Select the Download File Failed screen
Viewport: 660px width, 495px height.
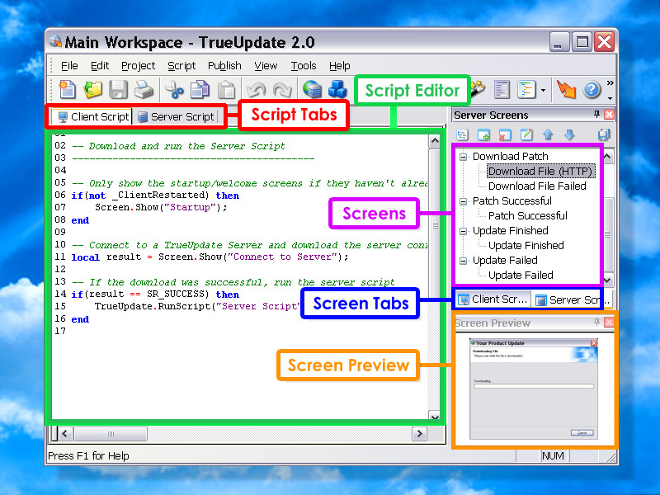pyautogui.click(x=537, y=186)
